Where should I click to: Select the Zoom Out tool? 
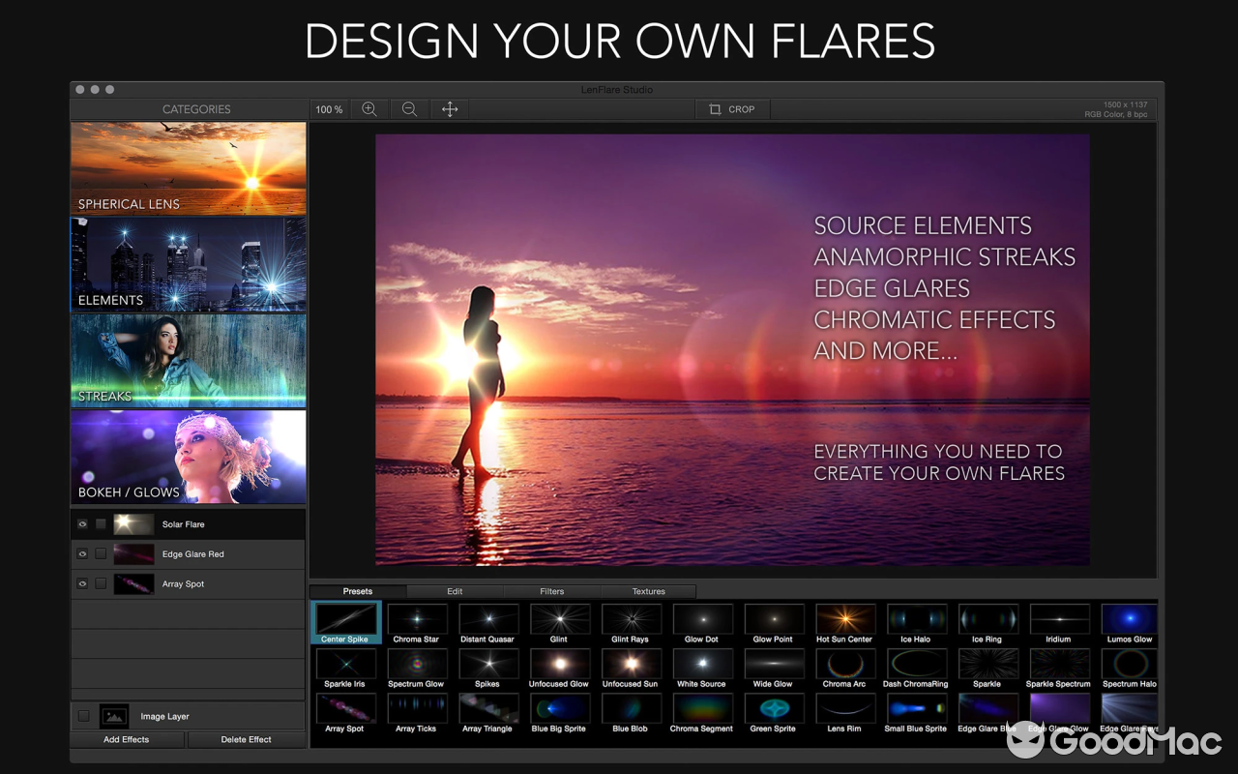(409, 108)
